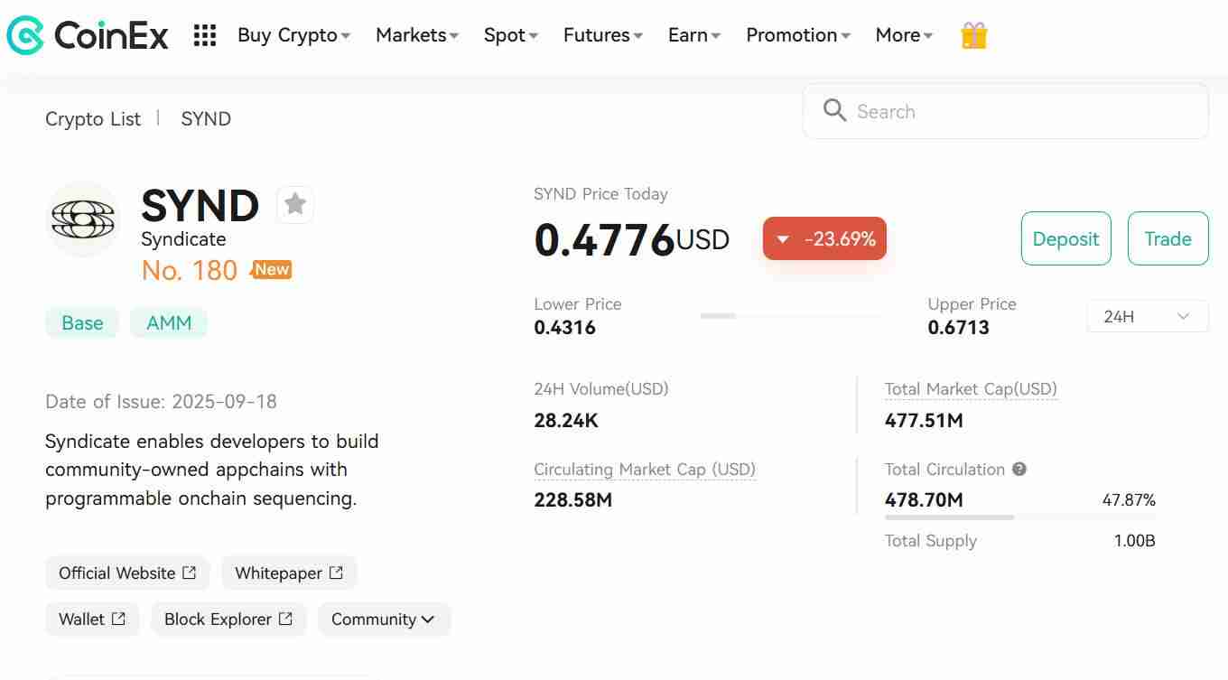Open the apps grid menu icon
Viewport: 1228px width, 680px height.
pyautogui.click(x=205, y=36)
